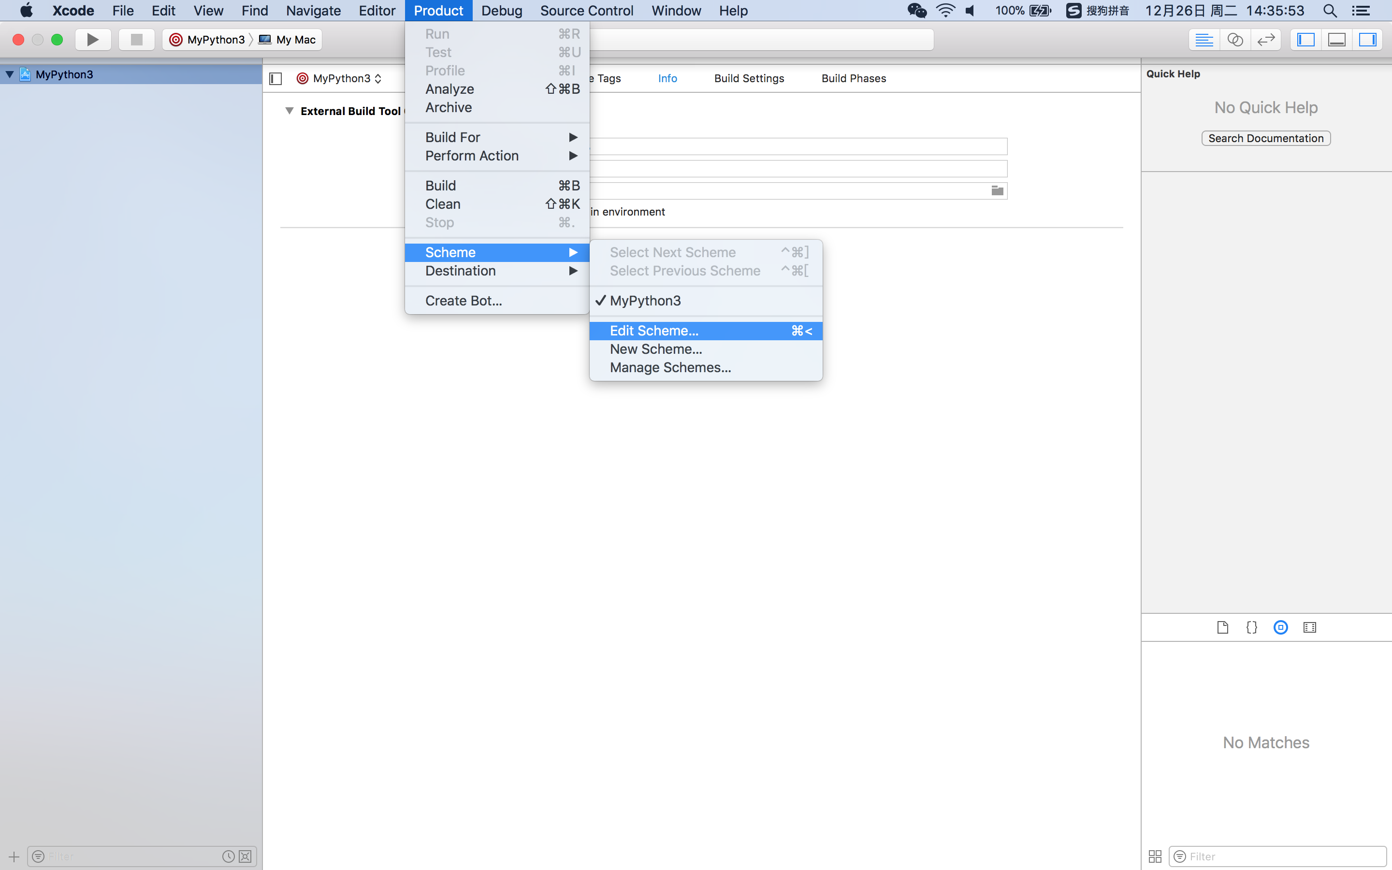This screenshot has height=870, width=1392.
Task: Switch library to icon grid view
Action: point(1155,856)
